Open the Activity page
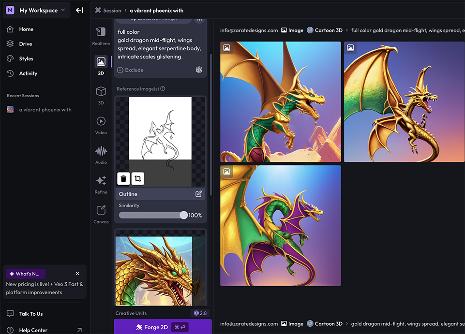This screenshot has height=334, width=465. click(28, 73)
